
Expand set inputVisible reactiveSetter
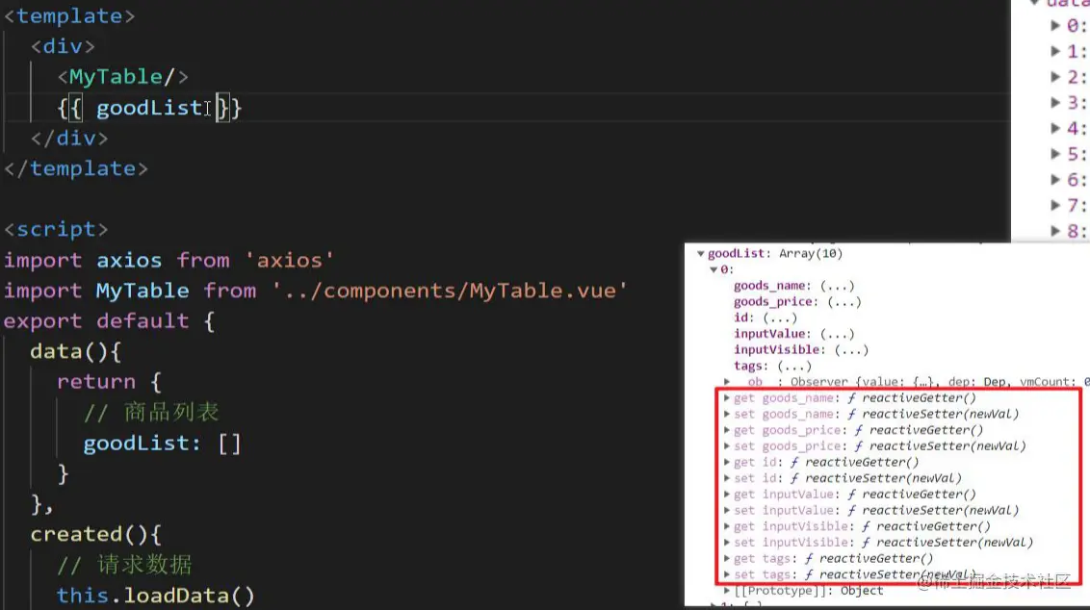[x=727, y=542]
